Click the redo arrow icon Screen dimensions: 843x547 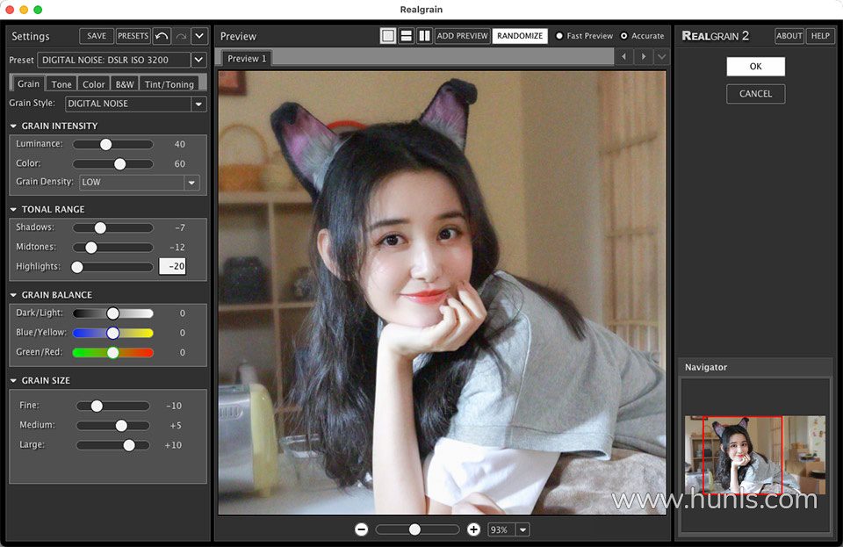click(181, 36)
